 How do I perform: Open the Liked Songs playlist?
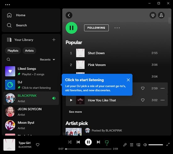coord(31,71)
